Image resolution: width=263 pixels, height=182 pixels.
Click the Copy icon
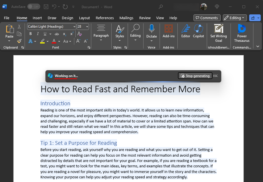coord(19,34)
